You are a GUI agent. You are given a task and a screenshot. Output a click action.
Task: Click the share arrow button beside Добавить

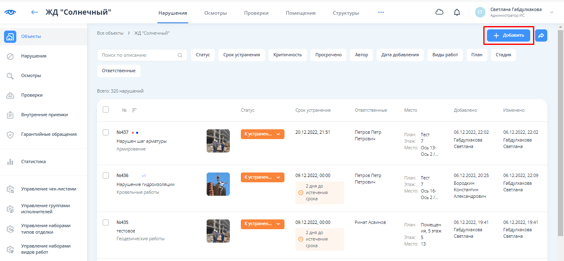541,35
